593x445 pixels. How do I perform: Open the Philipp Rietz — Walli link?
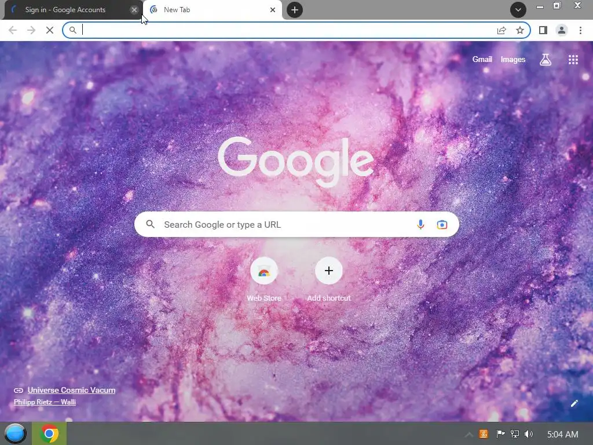(45, 402)
